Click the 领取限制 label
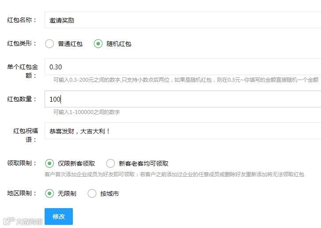This screenshot has height=228, width=321. click(x=22, y=163)
